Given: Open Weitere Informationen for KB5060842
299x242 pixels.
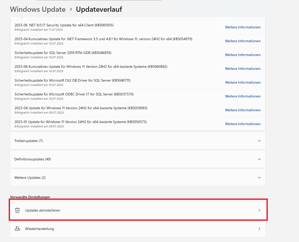Looking at the screenshot, I should pyautogui.click(x=243, y=69).
